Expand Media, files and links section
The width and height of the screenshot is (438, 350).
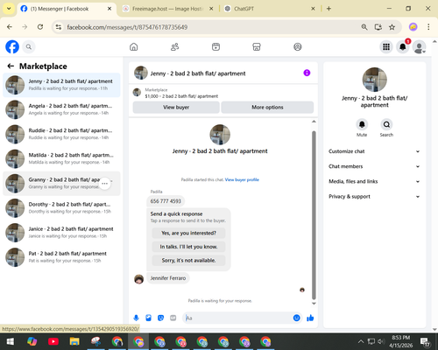pyautogui.click(x=374, y=181)
